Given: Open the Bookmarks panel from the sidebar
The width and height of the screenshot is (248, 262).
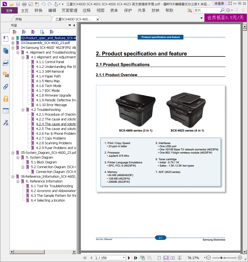Looking at the screenshot, I should pos(6,39).
